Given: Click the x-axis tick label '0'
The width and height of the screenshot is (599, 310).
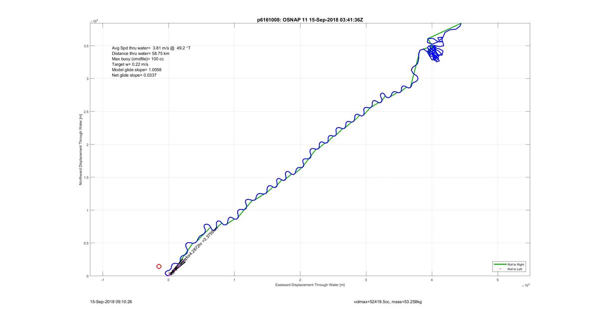Looking at the screenshot, I should click(x=169, y=281).
